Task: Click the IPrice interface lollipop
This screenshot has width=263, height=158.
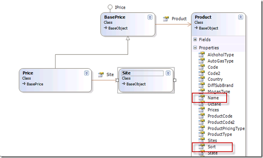Action: point(110,7)
